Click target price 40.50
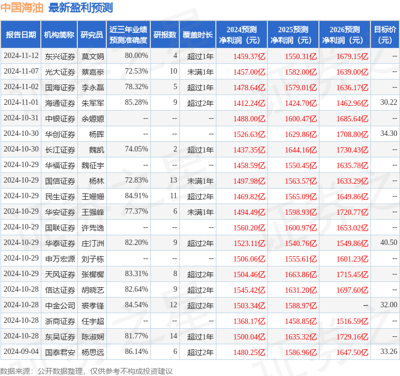The height and width of the screenshot is (376, 400). coord(389,242)
